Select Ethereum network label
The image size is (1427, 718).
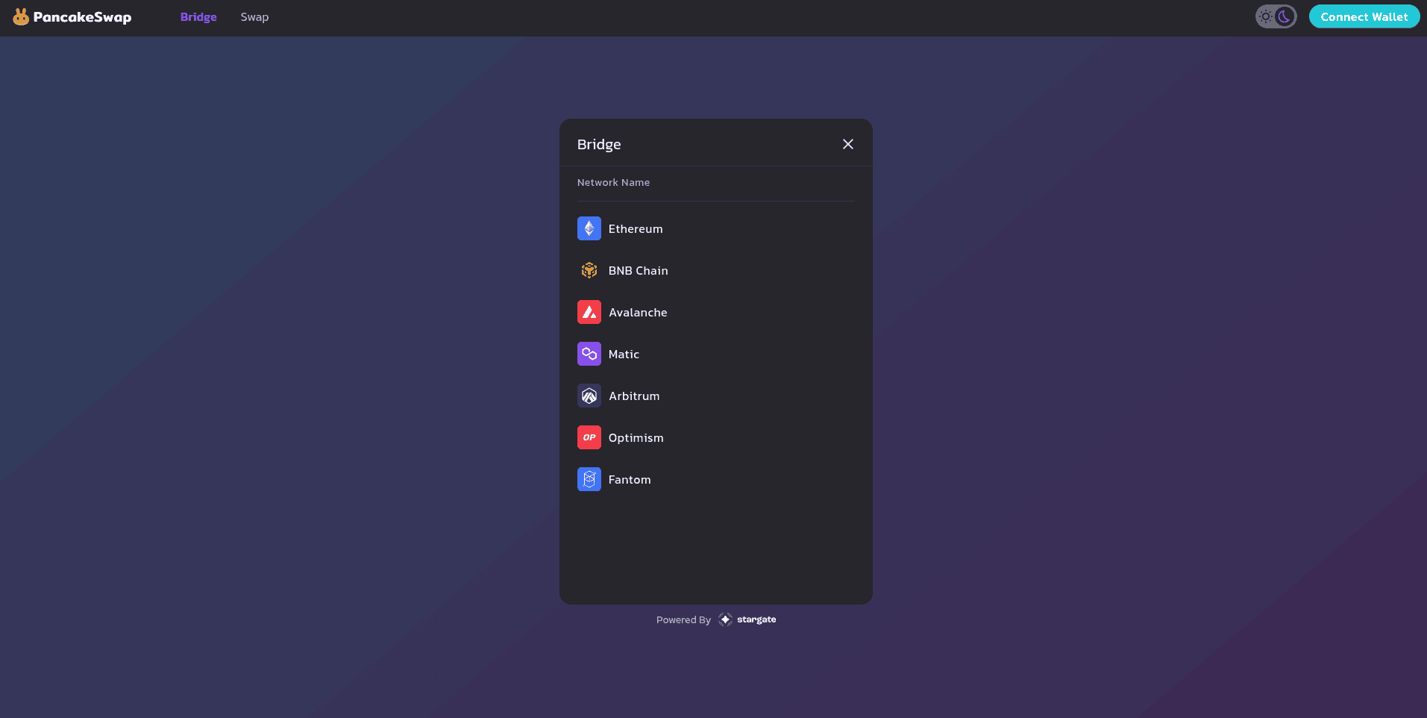636,229
